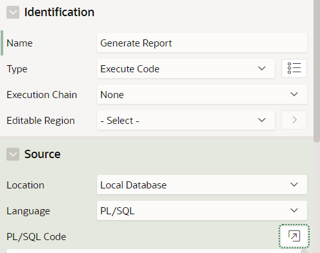Click the go to Editable Region arrow

click(x=294, y=120)
